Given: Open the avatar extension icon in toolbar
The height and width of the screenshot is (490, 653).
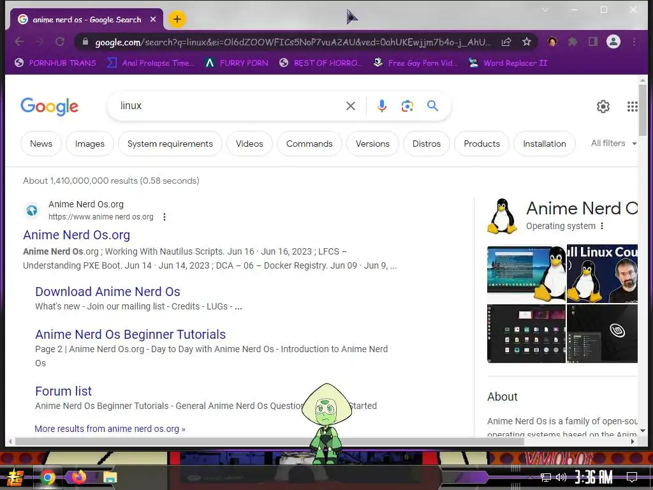Looking at the screenshot, I should point(552,41).
